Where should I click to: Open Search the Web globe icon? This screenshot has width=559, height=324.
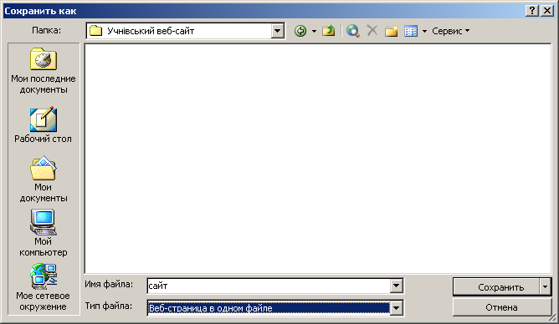(353, 31)
